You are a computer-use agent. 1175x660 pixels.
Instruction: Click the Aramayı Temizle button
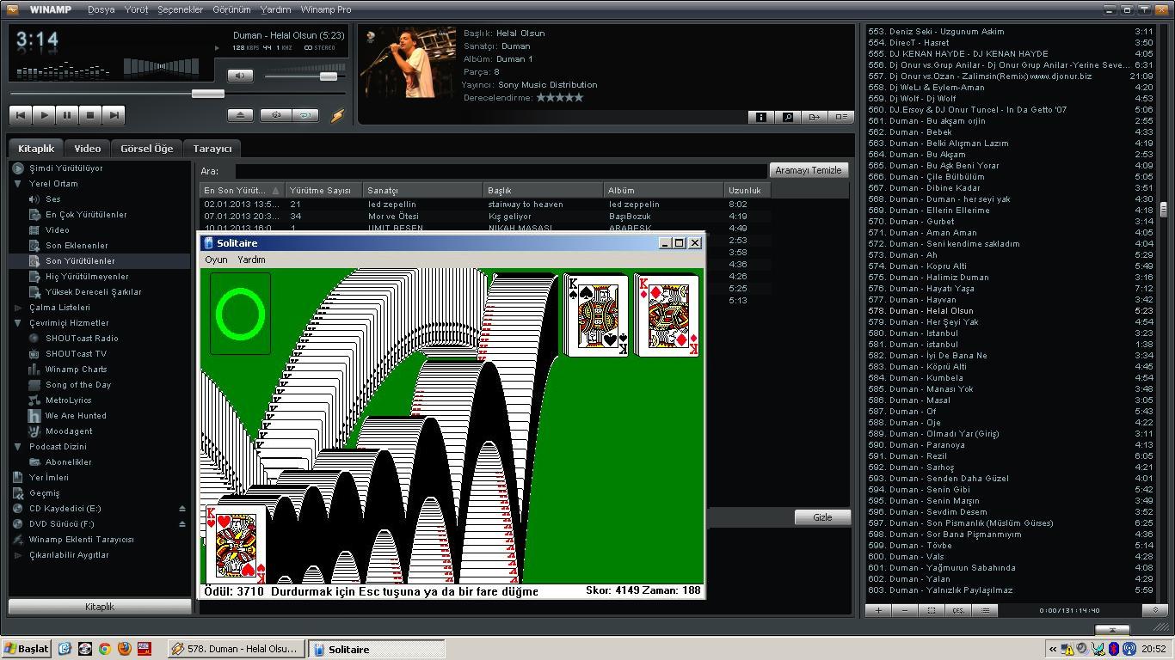808,170
